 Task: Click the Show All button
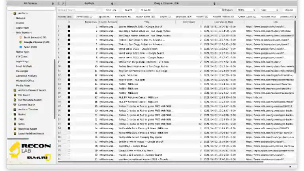pyautogui.click(x=145, y=10)
